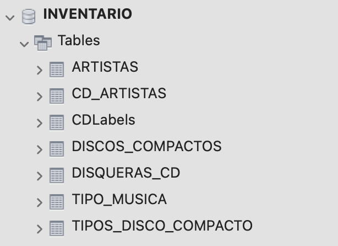The height and width of the screenshot is (246, 338).
Task: Click the ARTISTAS table grid icon
Action: click(57, 69)
